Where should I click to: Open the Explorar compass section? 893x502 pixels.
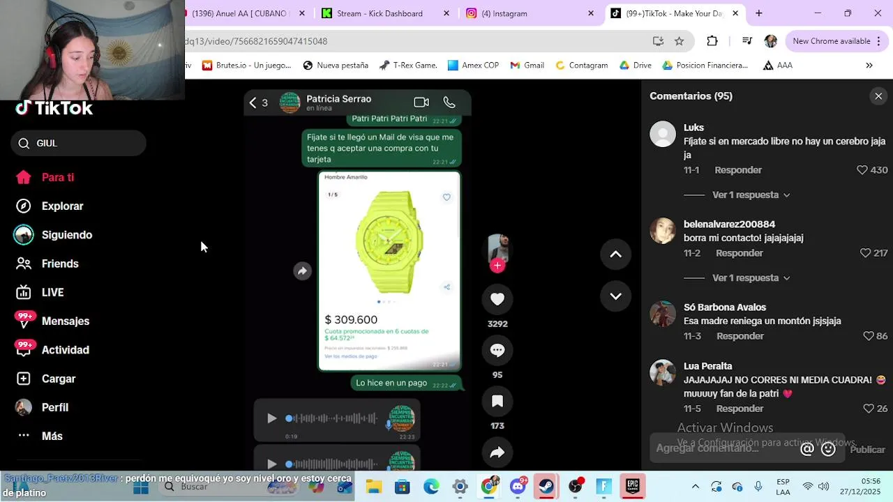[49, 206]
